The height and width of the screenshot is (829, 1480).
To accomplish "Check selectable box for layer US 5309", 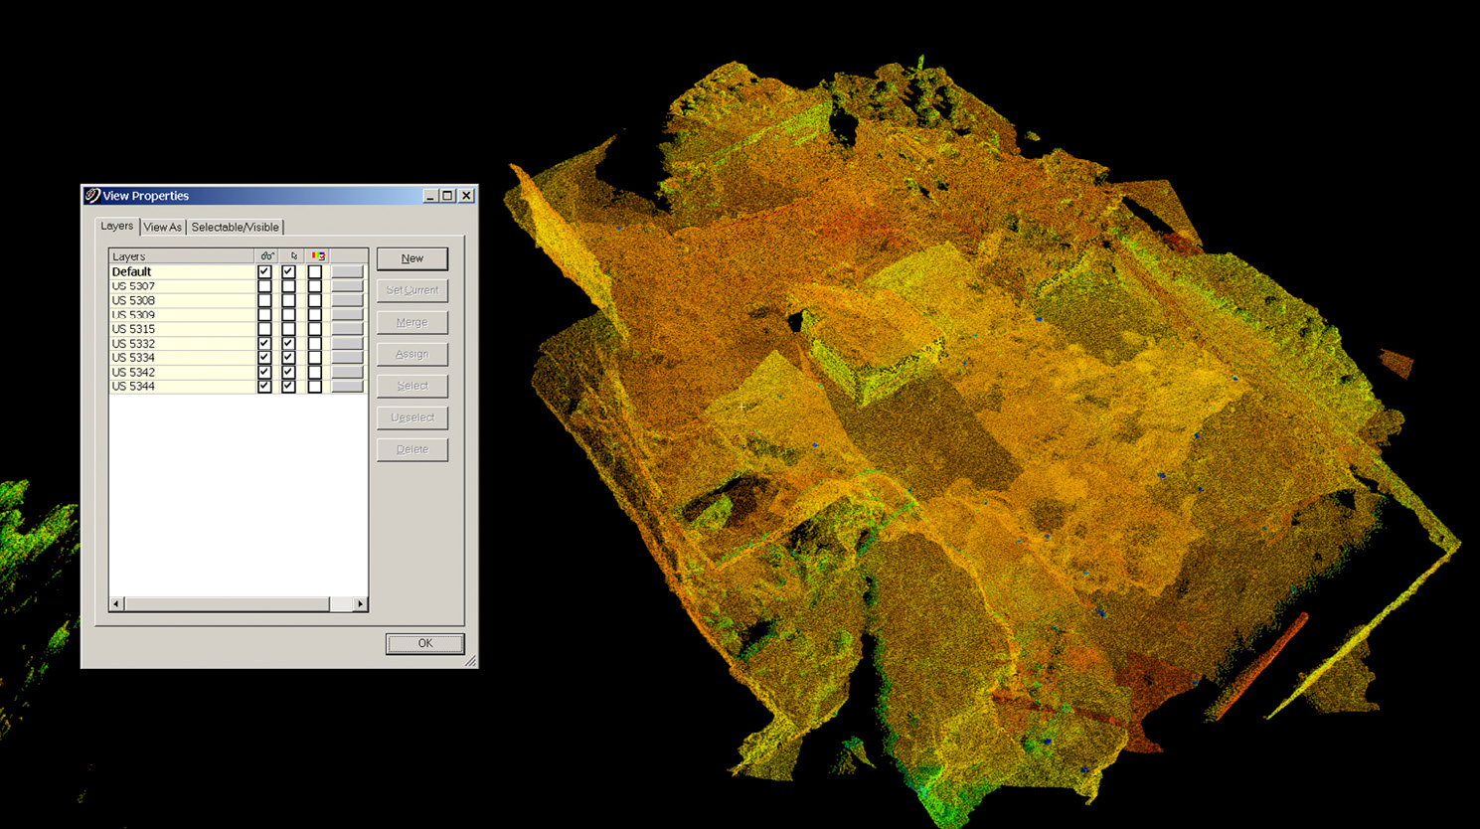I will (288, 314).
